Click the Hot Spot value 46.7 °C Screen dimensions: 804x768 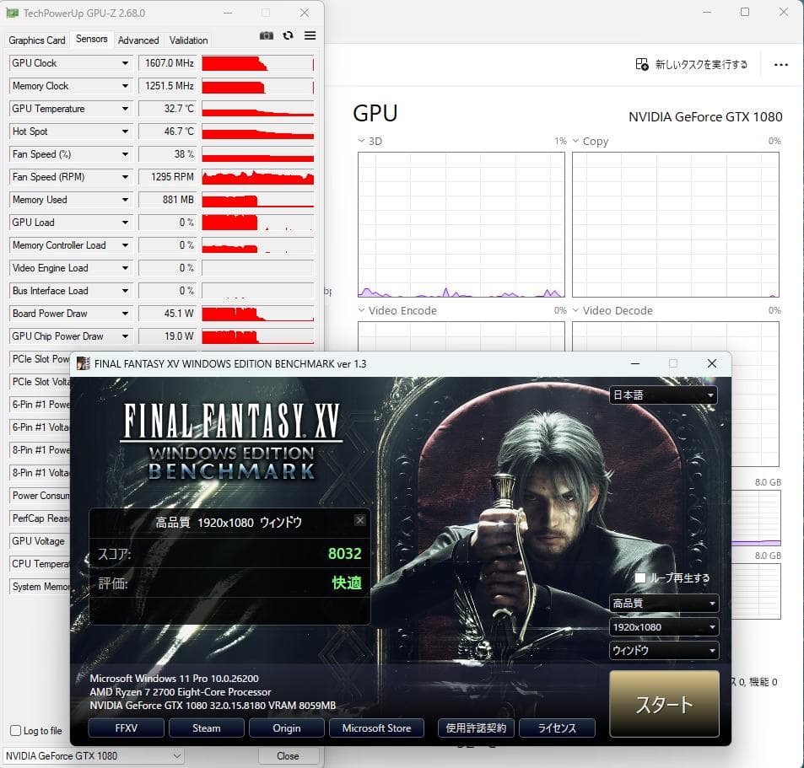169,132
